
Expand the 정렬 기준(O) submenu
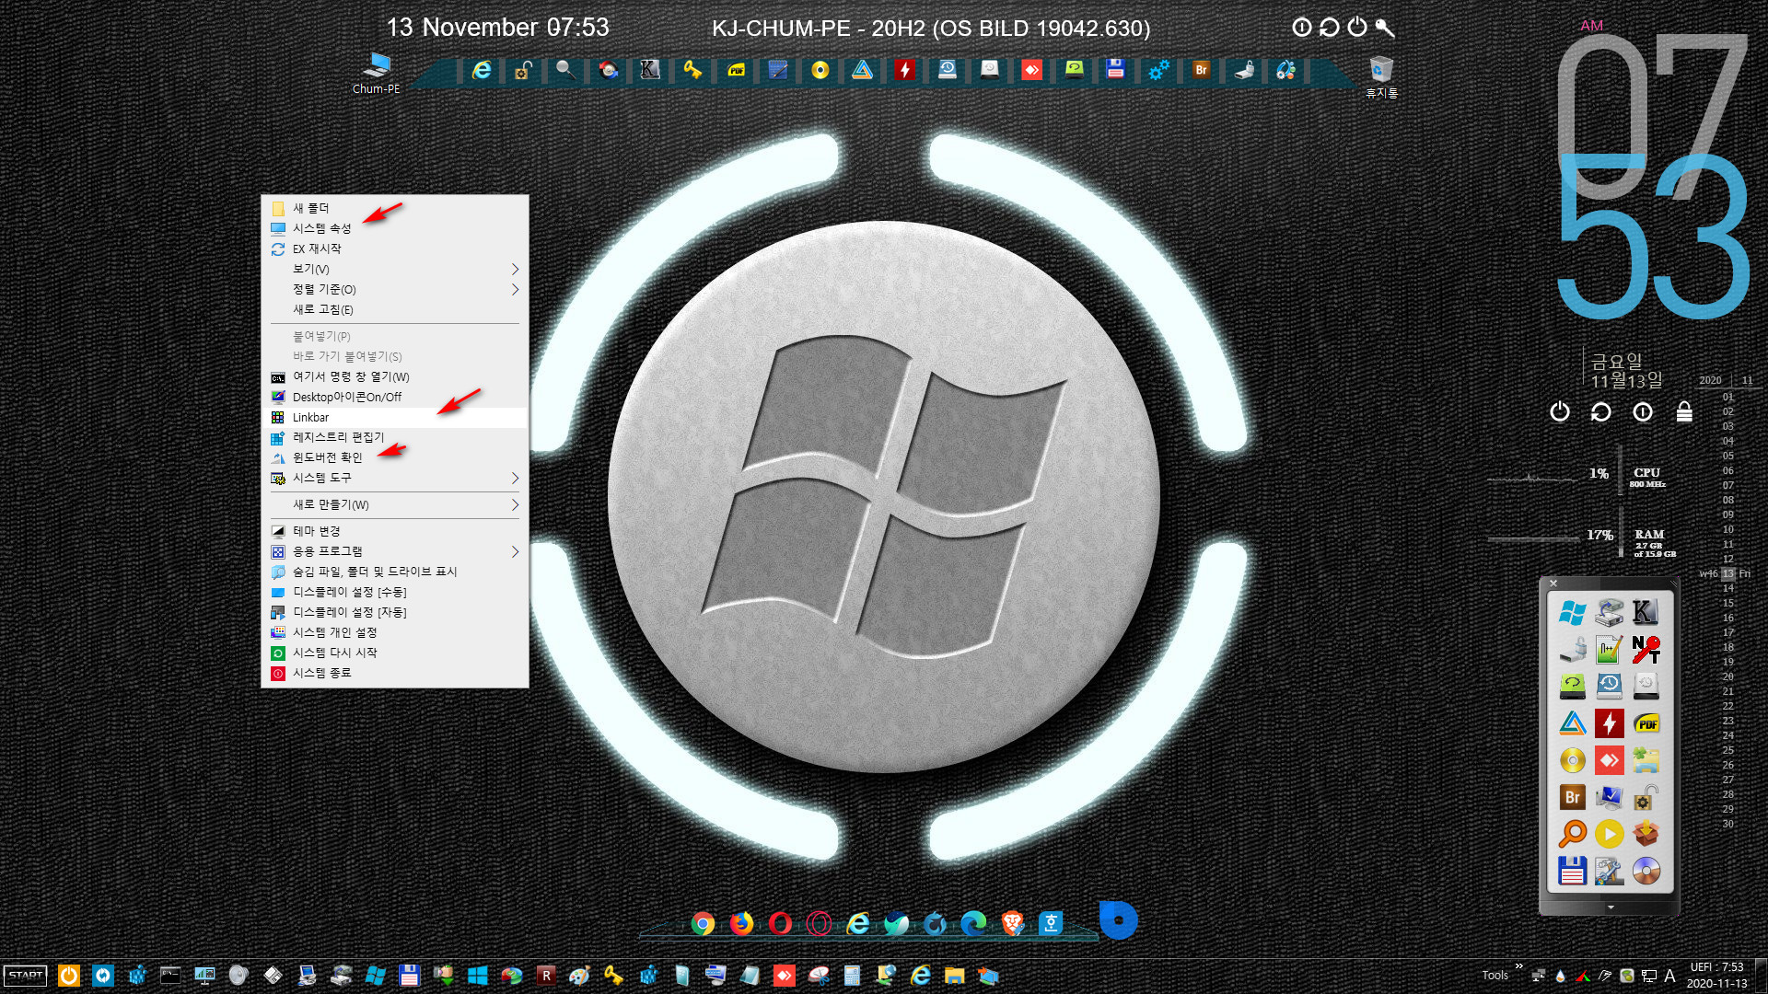[x=395, y=289]
